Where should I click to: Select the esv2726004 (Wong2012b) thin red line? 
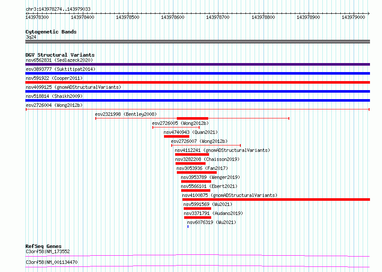tap(197, 109)
